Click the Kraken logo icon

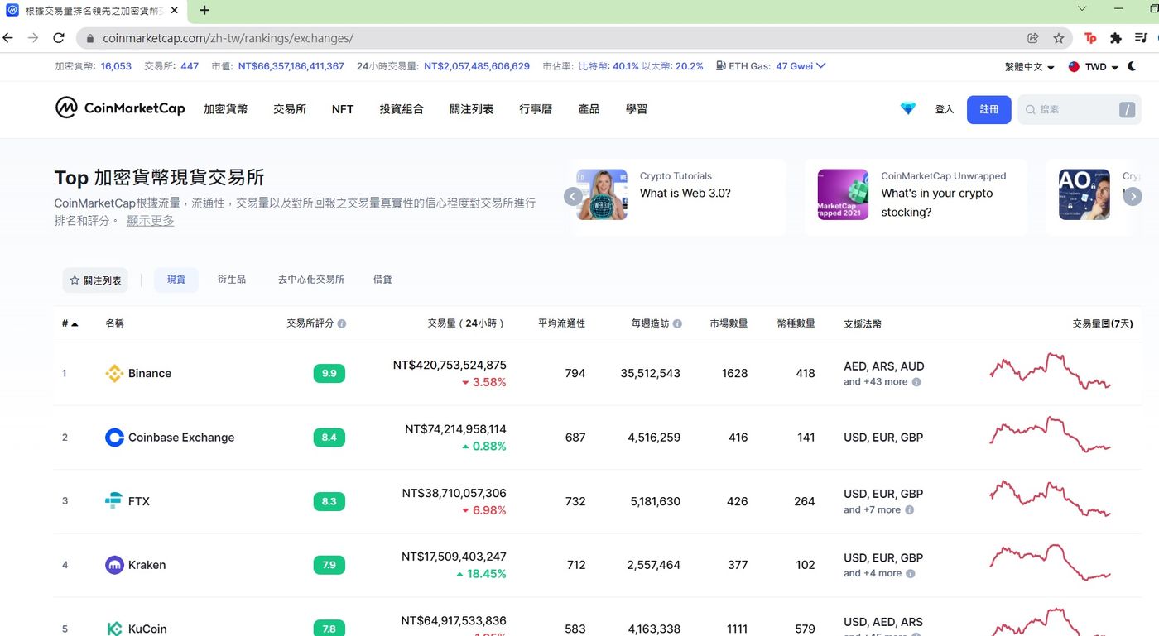coord(114,565)
